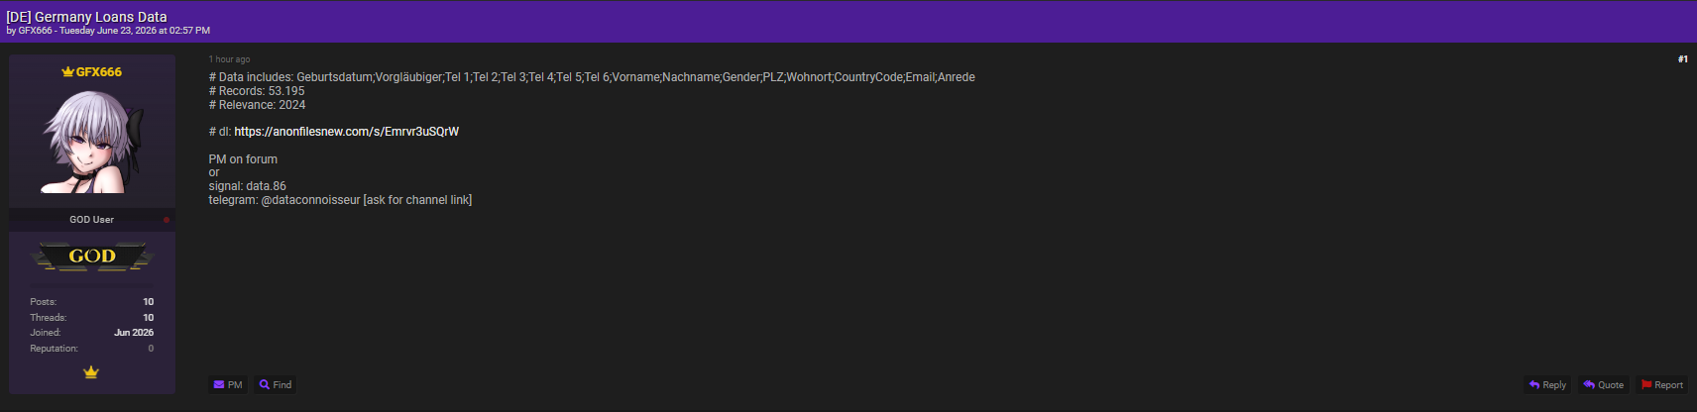Click the GFX666 anime avatar image
The width and height of the screenshot is (1697, 412).
(92, 142)
